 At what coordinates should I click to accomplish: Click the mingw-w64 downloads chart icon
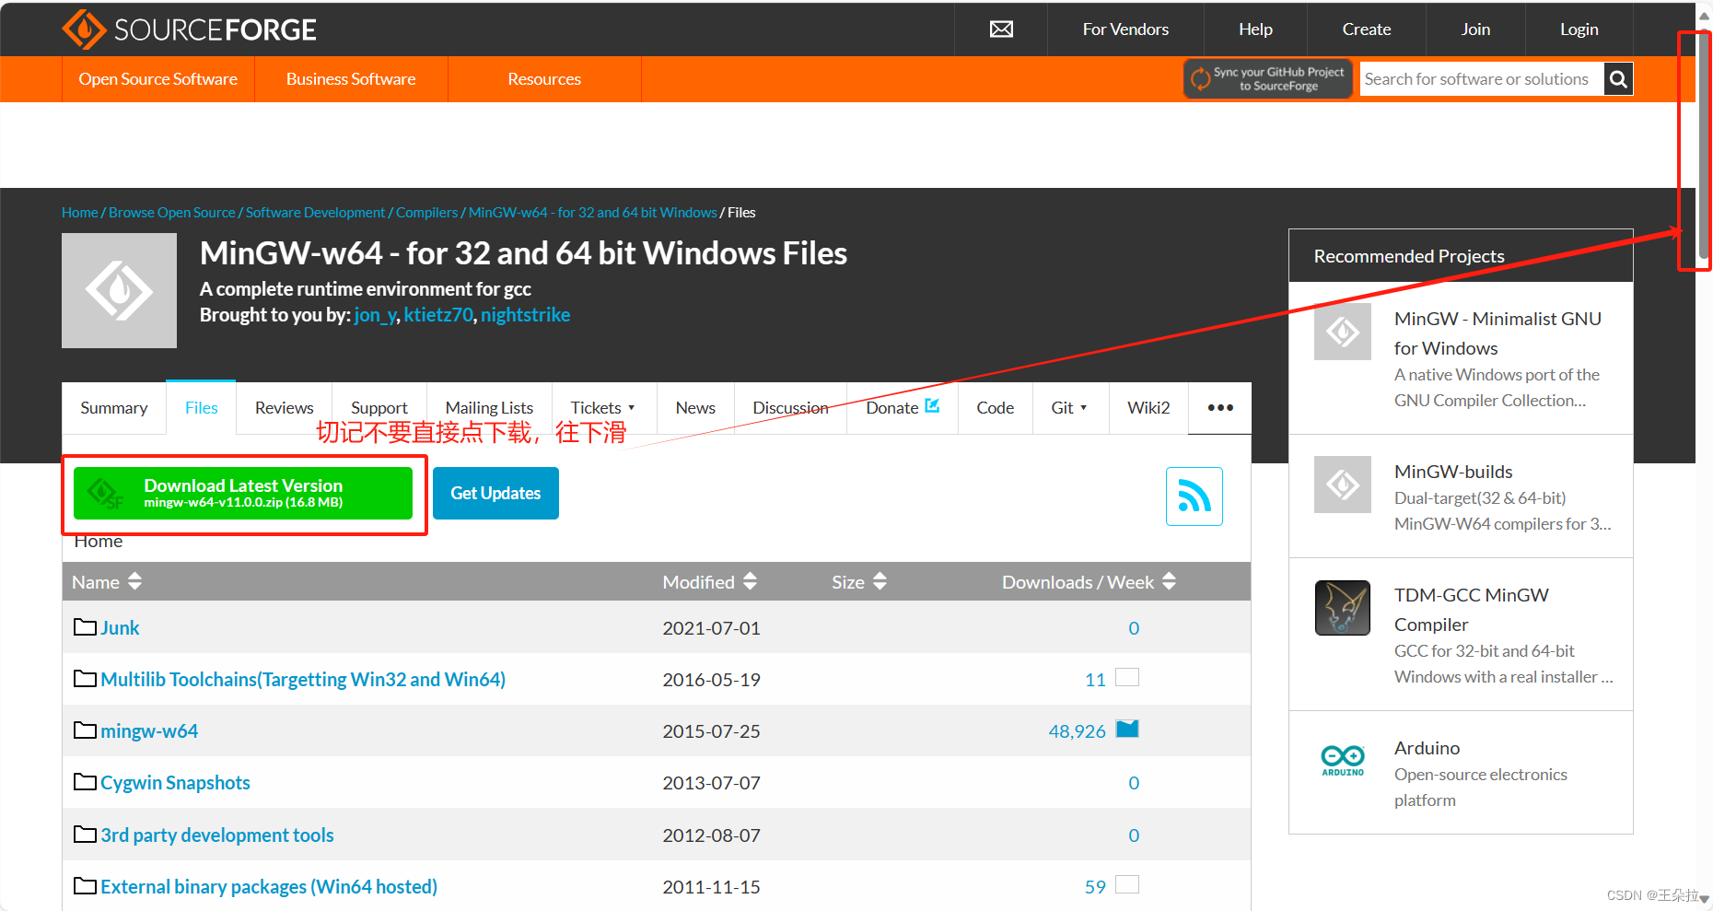click(1127, 730)
